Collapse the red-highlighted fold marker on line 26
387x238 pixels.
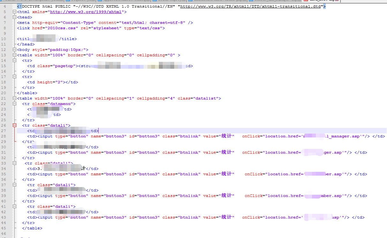tap(14, 125)
